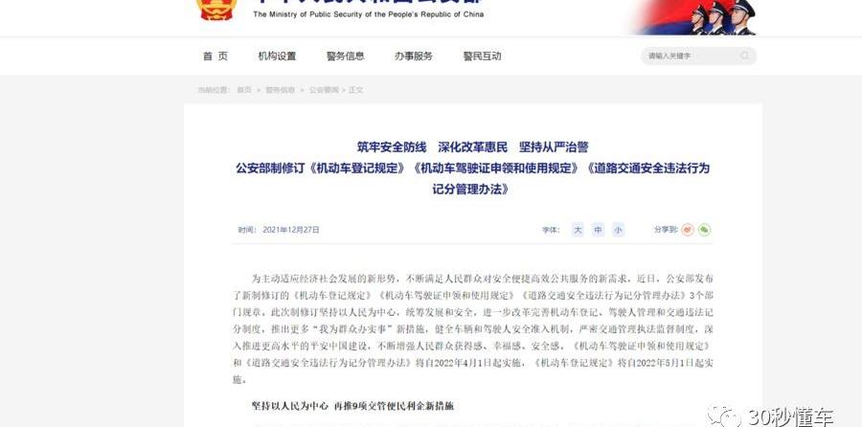This screenshot has height=427, width=862.
Task: Open the 机构设置 navigation menu
Action: (x=277, y=56)
